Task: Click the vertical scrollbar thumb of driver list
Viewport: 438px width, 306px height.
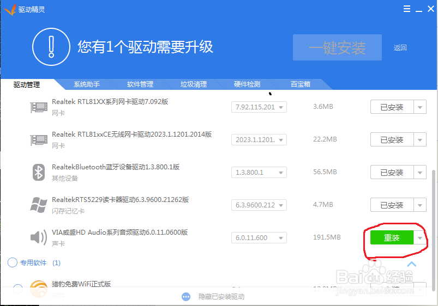Action: [433, 230]
